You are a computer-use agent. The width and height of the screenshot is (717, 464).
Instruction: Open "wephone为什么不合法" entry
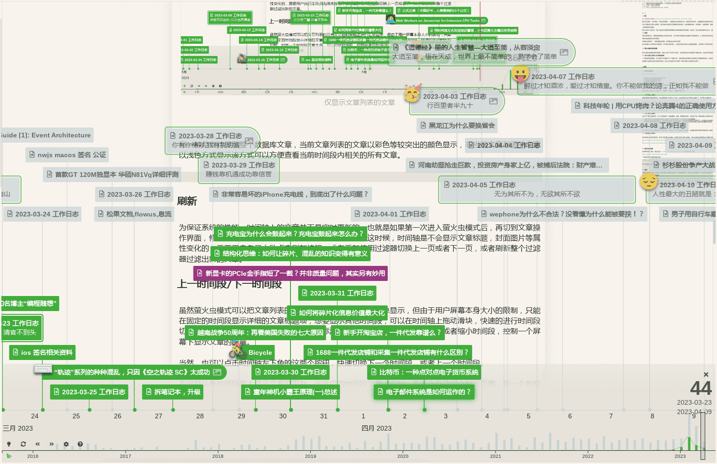click(x=562, y=214)
